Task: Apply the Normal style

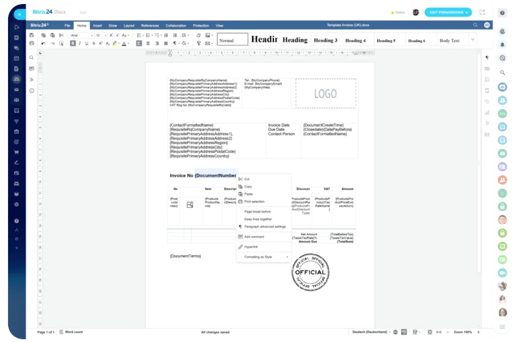Action: point(233,40)
